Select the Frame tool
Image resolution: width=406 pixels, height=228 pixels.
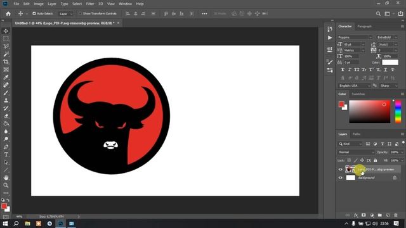(x=6, y=70)
